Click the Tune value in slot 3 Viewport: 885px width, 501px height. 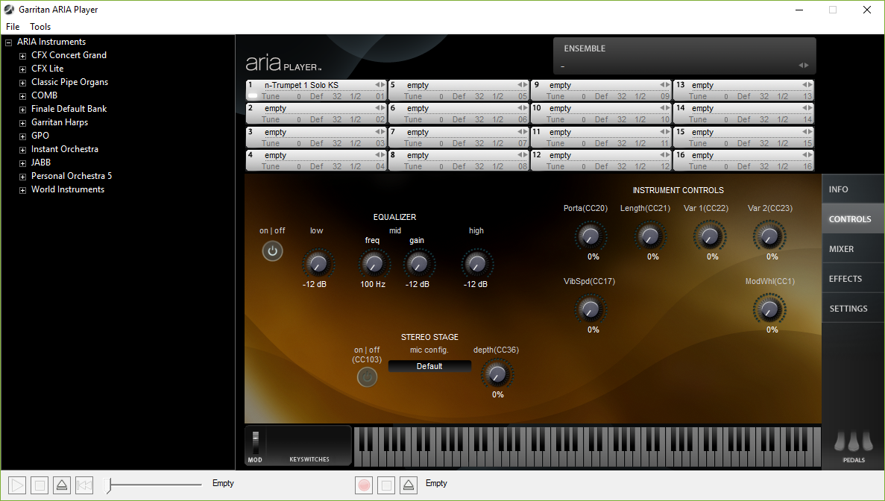[298, 143]
